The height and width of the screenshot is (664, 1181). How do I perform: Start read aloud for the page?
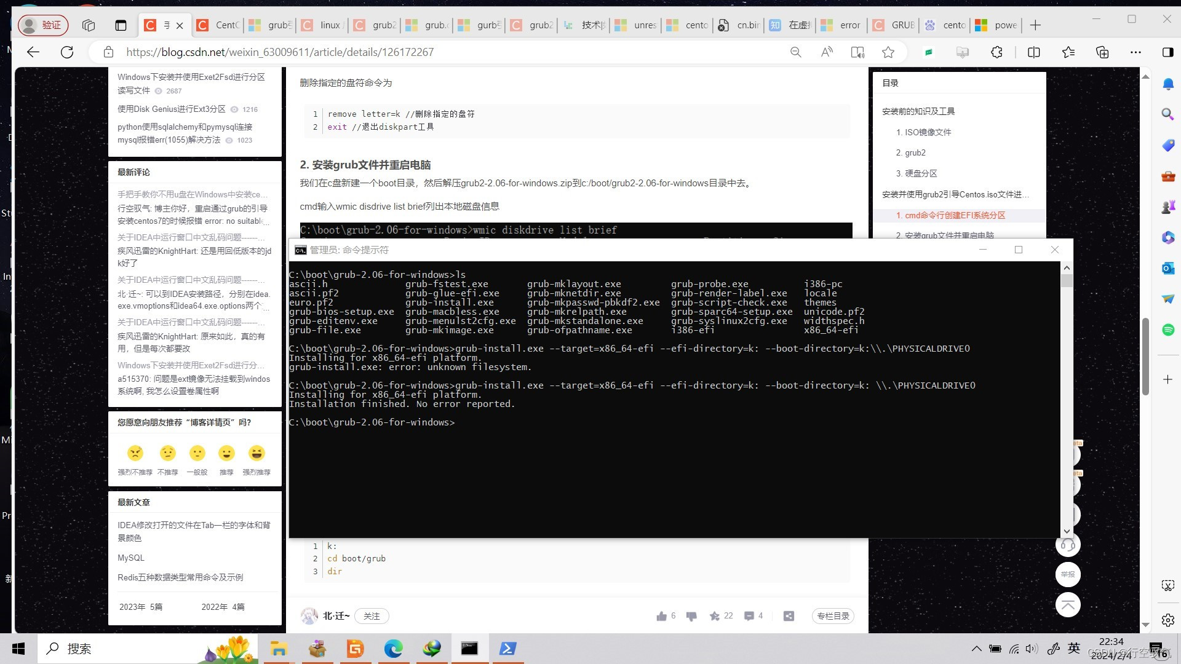(x=827, y=52)
